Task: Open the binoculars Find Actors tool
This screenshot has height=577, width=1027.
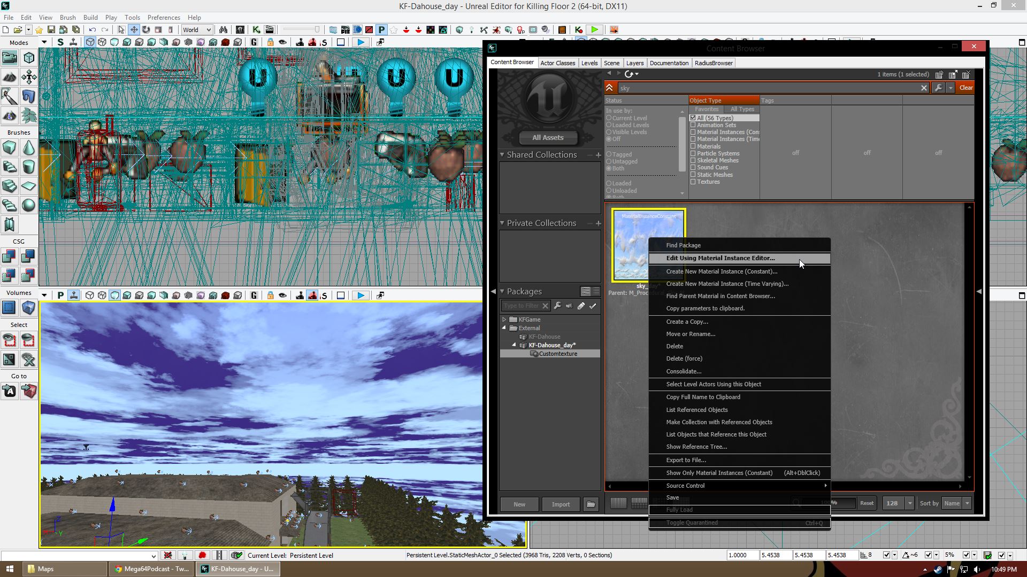Action: pos(223,30)
